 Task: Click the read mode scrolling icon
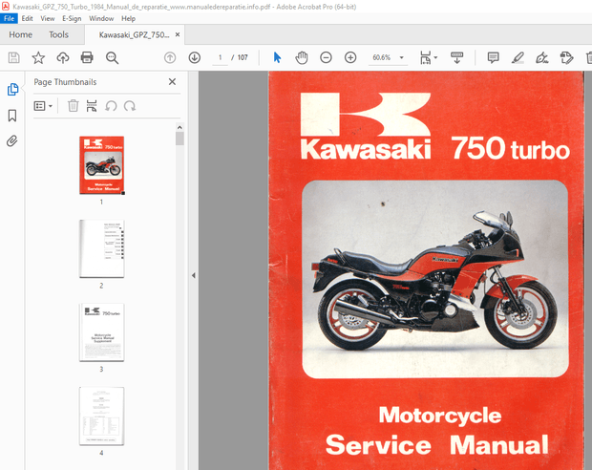point(456,58)
